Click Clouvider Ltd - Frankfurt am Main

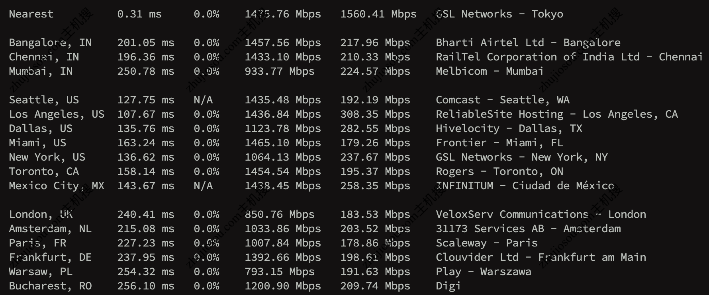[541, 257]
